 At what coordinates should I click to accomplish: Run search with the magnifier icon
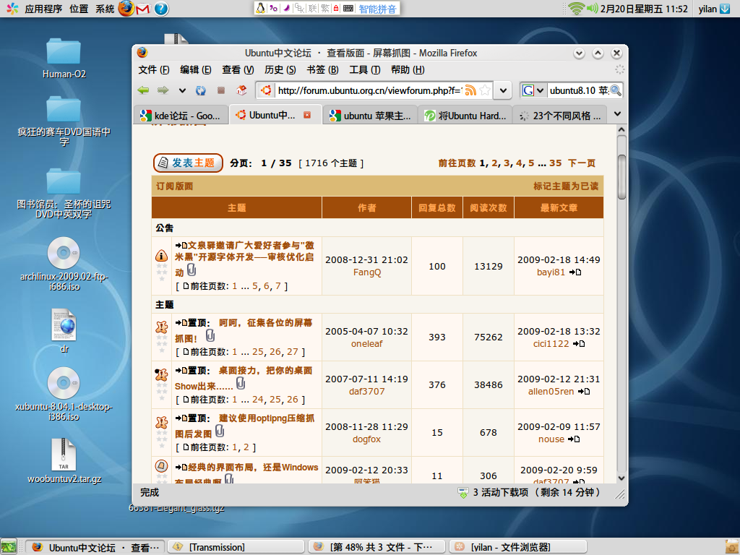pyautogui.click(x=616, y=90)
